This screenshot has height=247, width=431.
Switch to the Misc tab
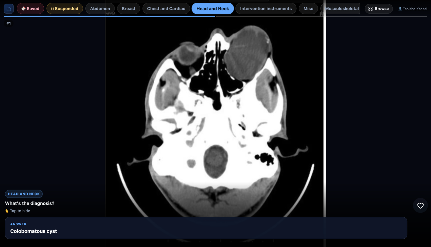(308, 9)
